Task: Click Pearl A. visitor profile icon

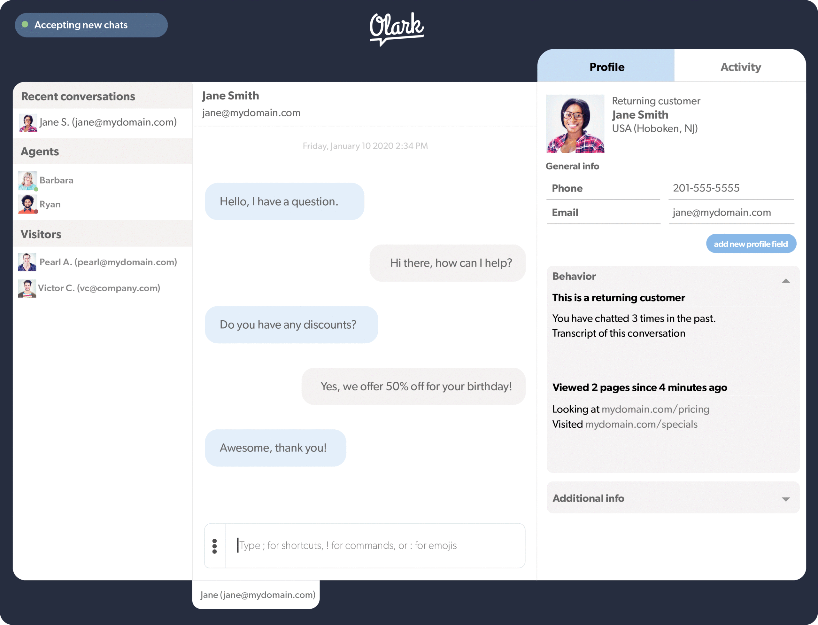Action: click(x=27, y=261)
